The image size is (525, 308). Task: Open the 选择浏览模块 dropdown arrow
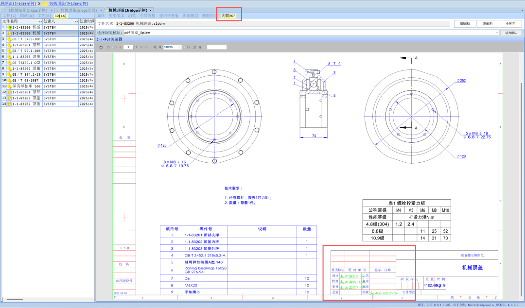(497, 33)
